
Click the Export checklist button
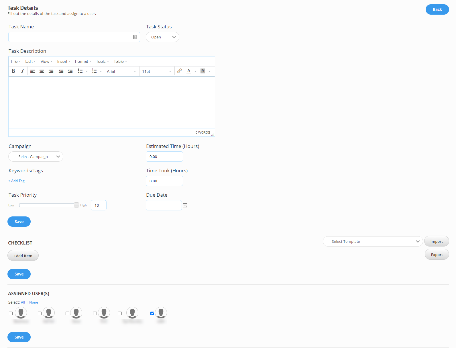pos(437,255)
